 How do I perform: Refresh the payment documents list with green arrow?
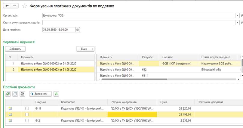[56, 94]
